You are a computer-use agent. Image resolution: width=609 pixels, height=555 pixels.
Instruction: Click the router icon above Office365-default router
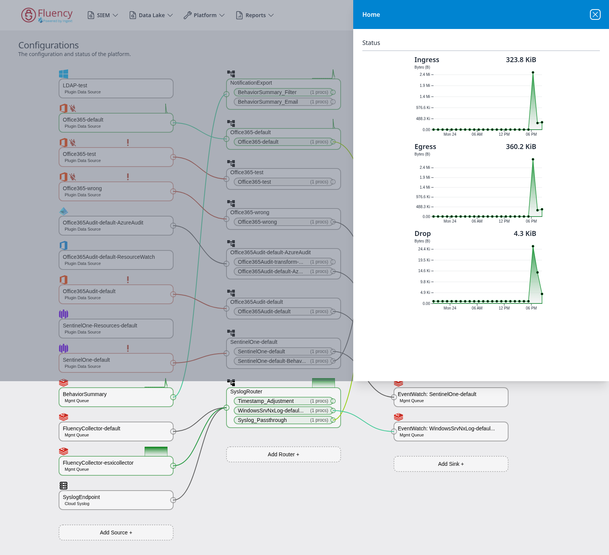tap(231, 123)
